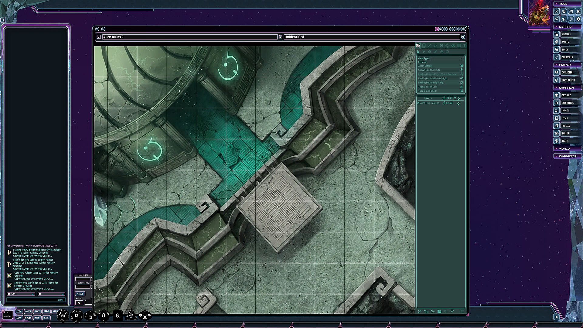This screenshot has height=328, width=583.
Task: Click the d20 die
Action: click(x=63, y=316)
